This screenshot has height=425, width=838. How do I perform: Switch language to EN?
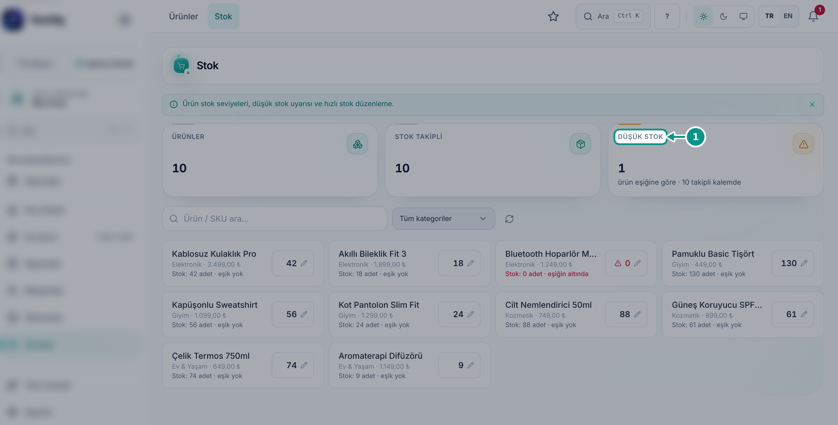[788, 16]
